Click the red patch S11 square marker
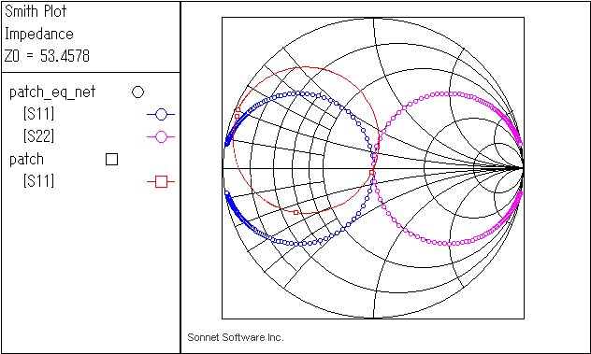This screenshot has width=591, height=354. pos(161,182)
